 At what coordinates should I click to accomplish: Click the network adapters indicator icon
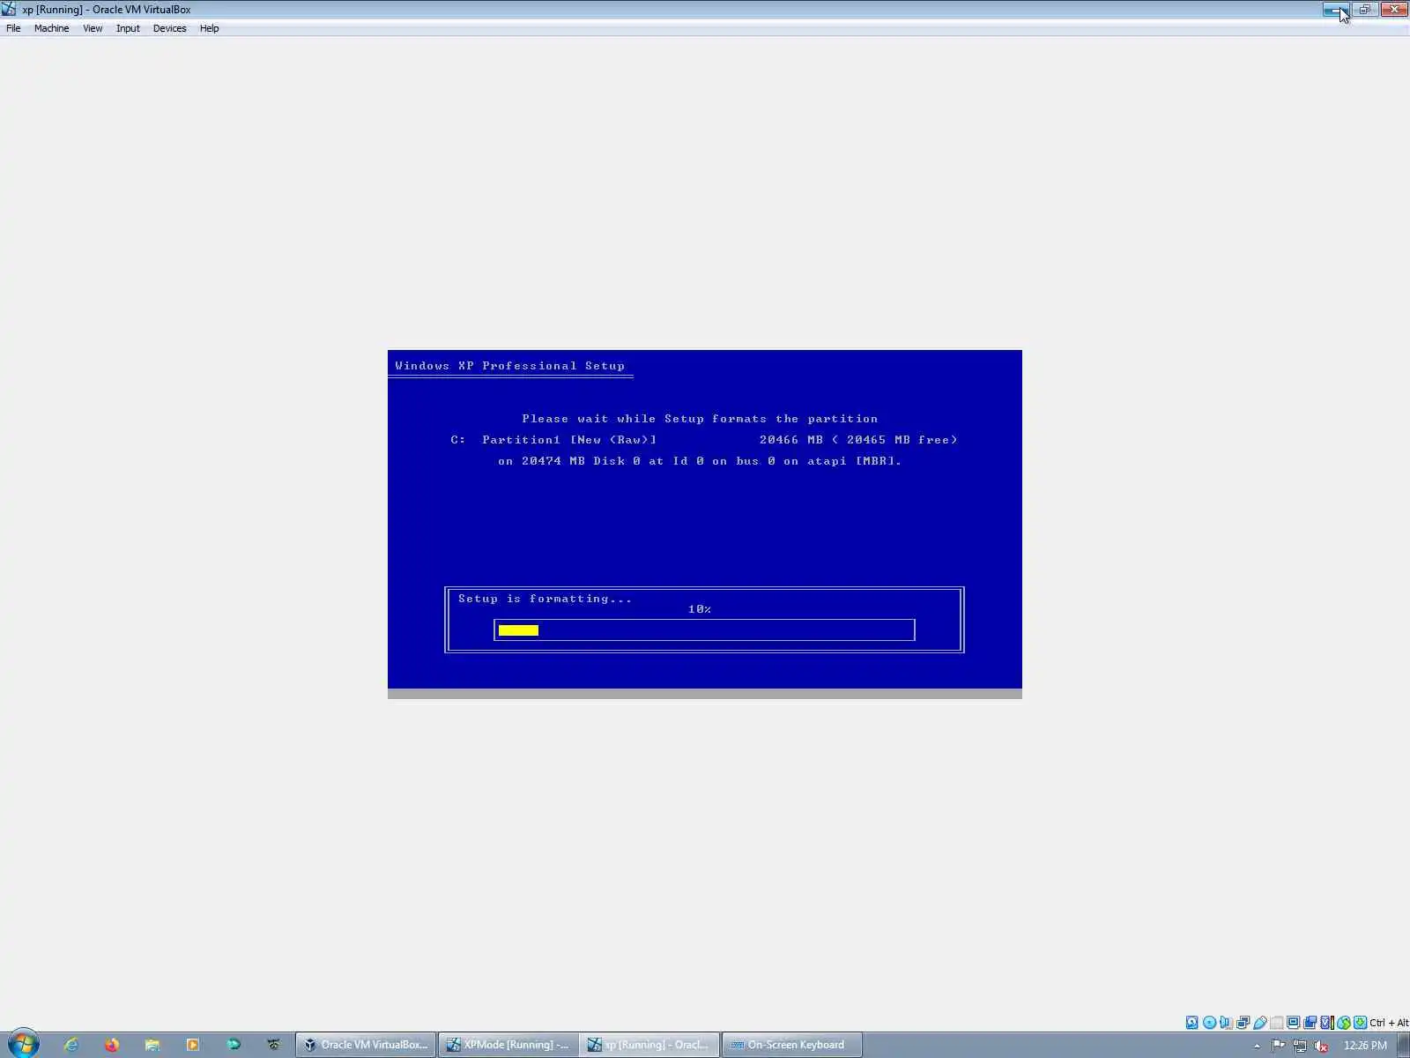(x=1243, y=1023)
